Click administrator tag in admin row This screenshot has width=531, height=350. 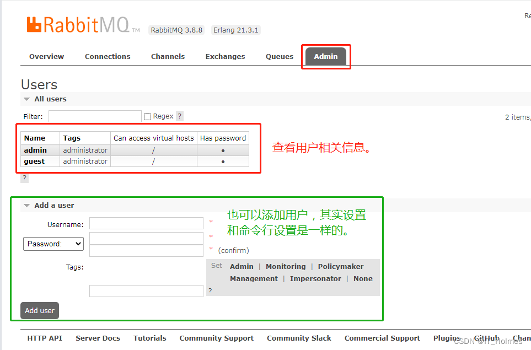[85, 150]
